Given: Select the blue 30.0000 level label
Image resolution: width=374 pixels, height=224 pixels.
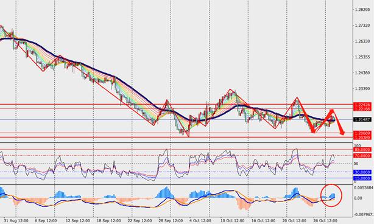Looking at the screenshot, I should (362, 172).
